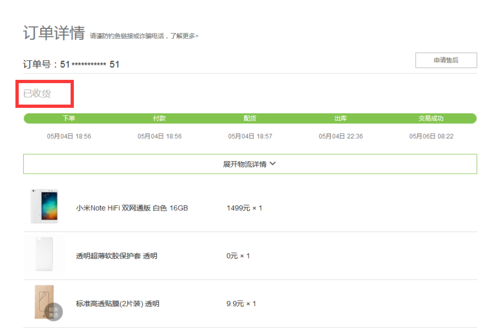Select the 下单 step in progress bar

point(69,119)
